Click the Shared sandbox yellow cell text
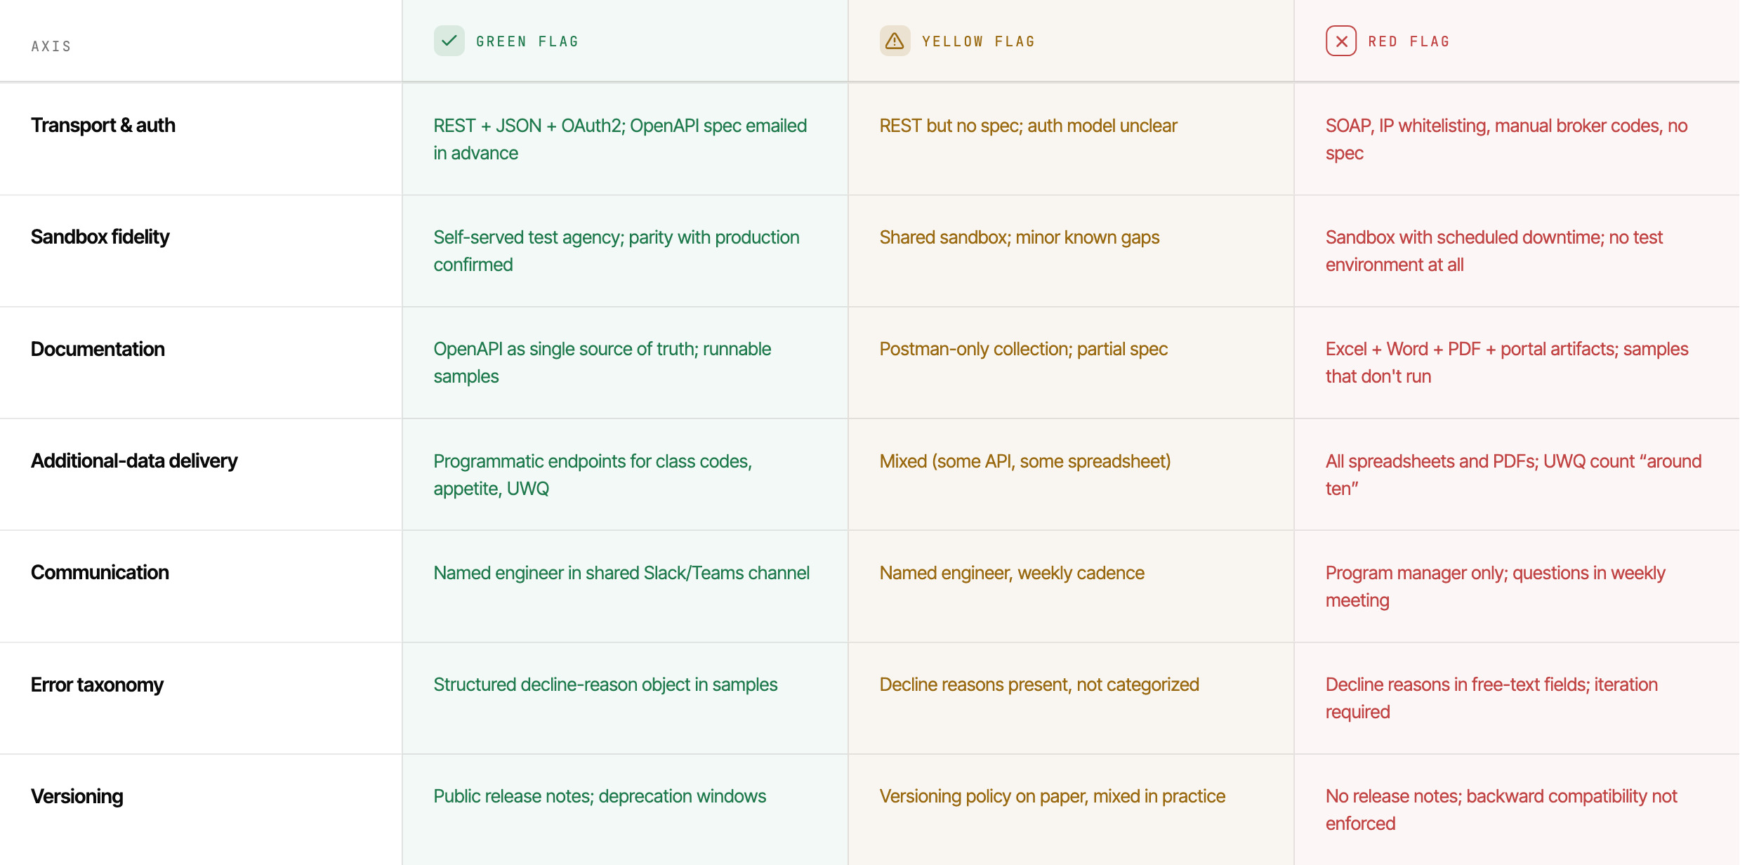 point(1020,237)
